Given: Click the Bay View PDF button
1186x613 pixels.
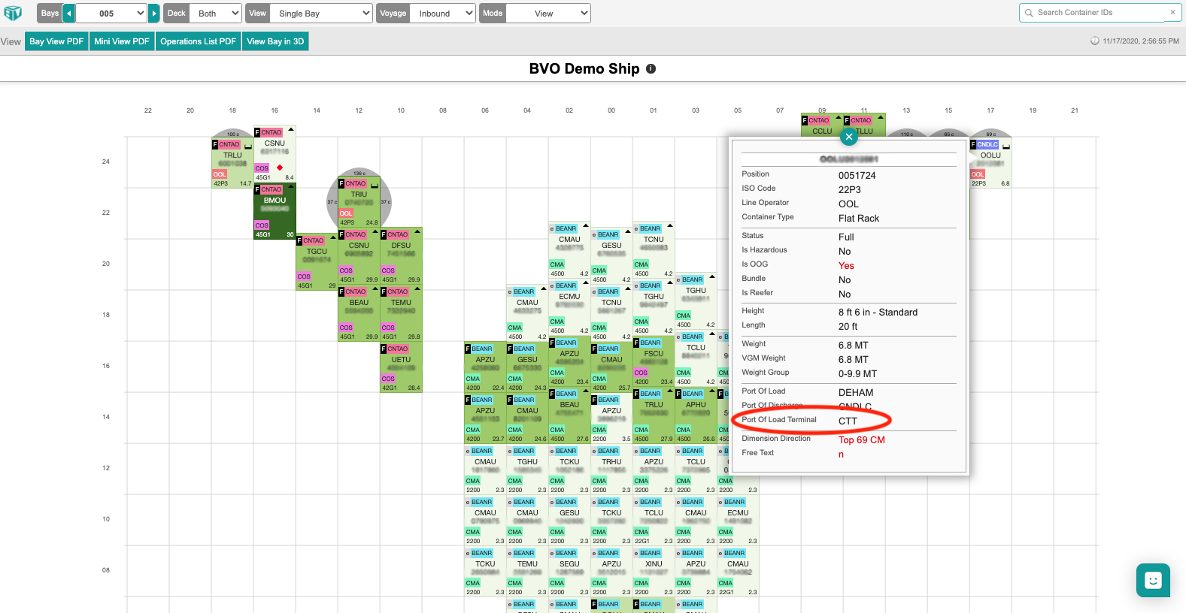Looking at the screenshot, I should pyautogui.click(x=56, y=41).
